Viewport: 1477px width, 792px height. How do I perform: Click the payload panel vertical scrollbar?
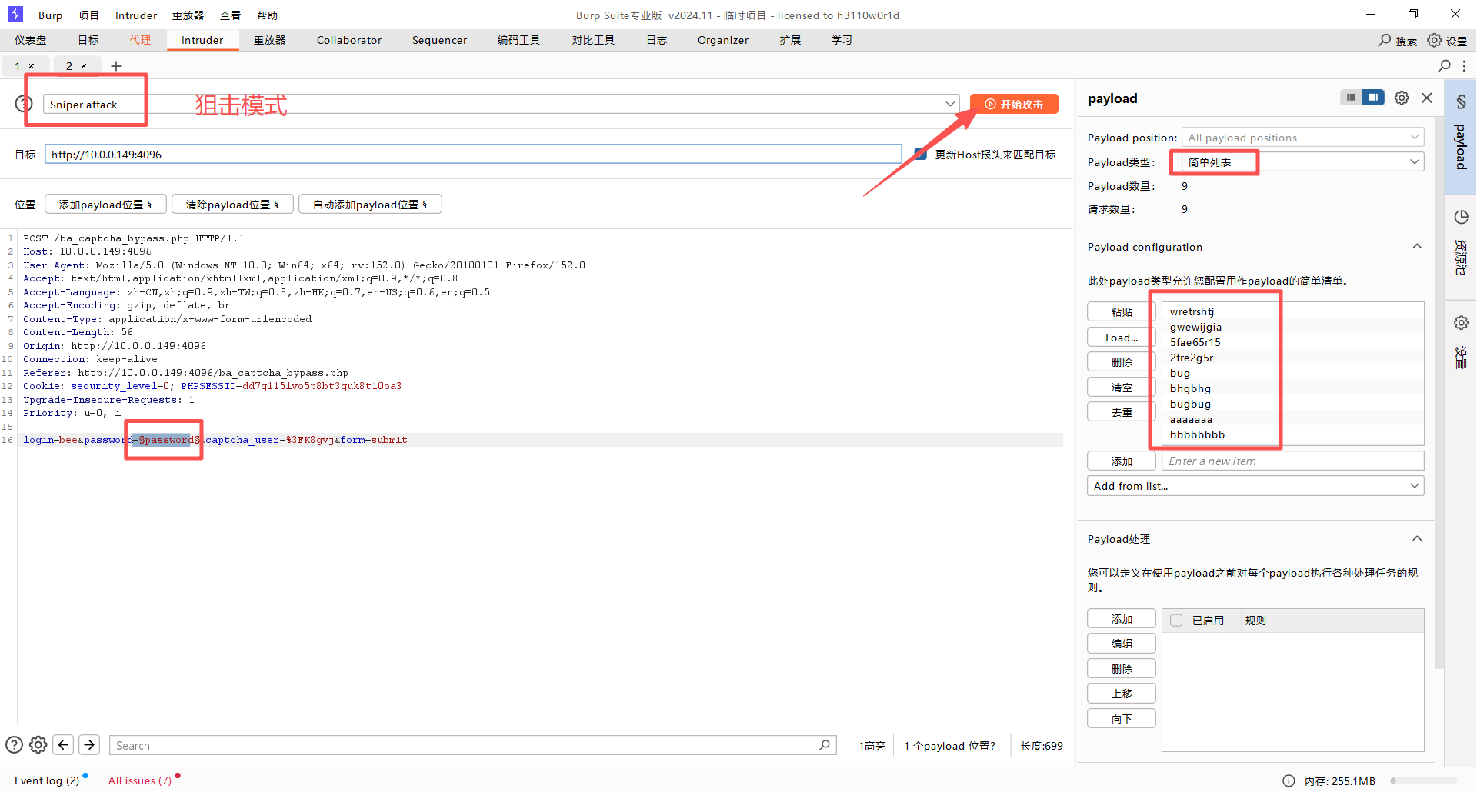(x=1439, y=392)
